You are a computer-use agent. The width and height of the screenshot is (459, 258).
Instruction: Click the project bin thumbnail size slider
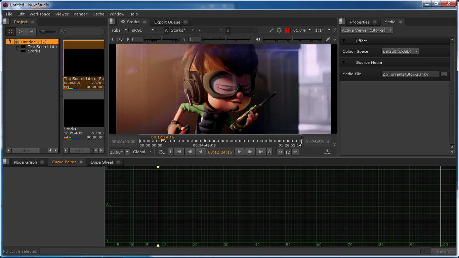48,32
